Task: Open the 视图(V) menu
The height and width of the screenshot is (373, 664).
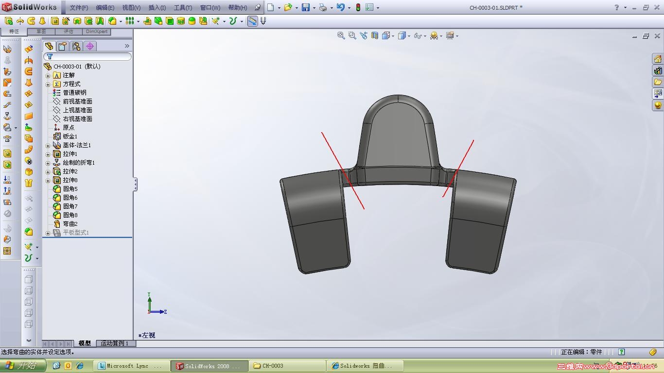Action: (x=131, y=8)
